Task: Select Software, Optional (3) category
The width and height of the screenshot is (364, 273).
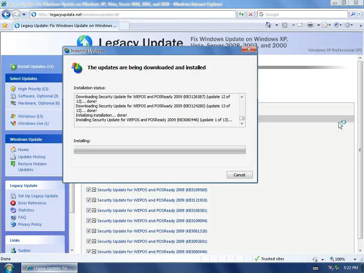Action: [x=38, y=96]
